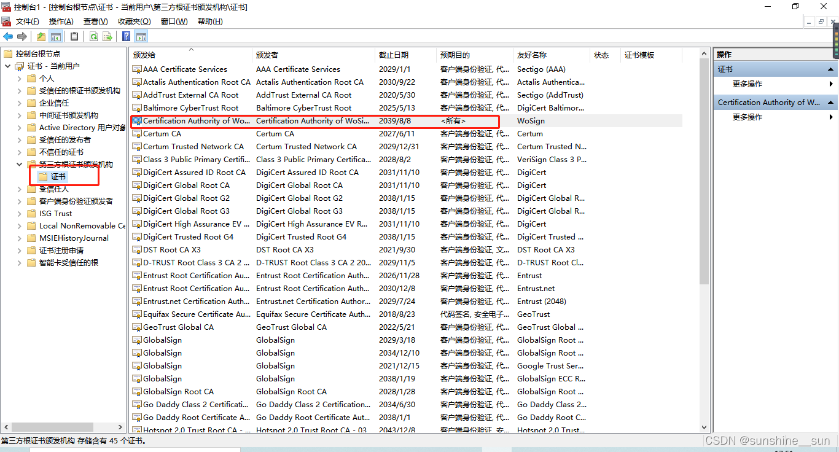
Task: Open the 窗口(W) menu
Action: 174,21
